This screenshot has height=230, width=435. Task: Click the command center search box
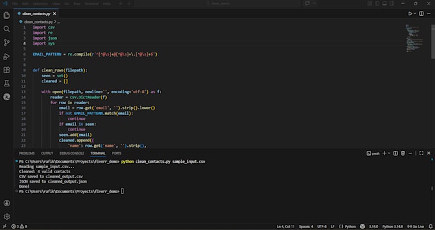pyautogui.click(x=217, y=4)
